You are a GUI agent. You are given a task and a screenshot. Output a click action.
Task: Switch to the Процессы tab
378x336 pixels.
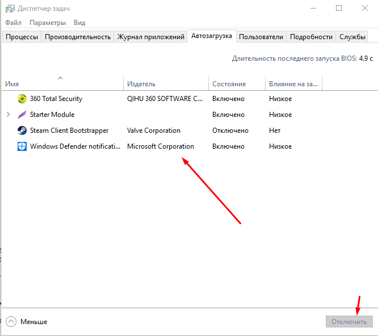point(22,37)
